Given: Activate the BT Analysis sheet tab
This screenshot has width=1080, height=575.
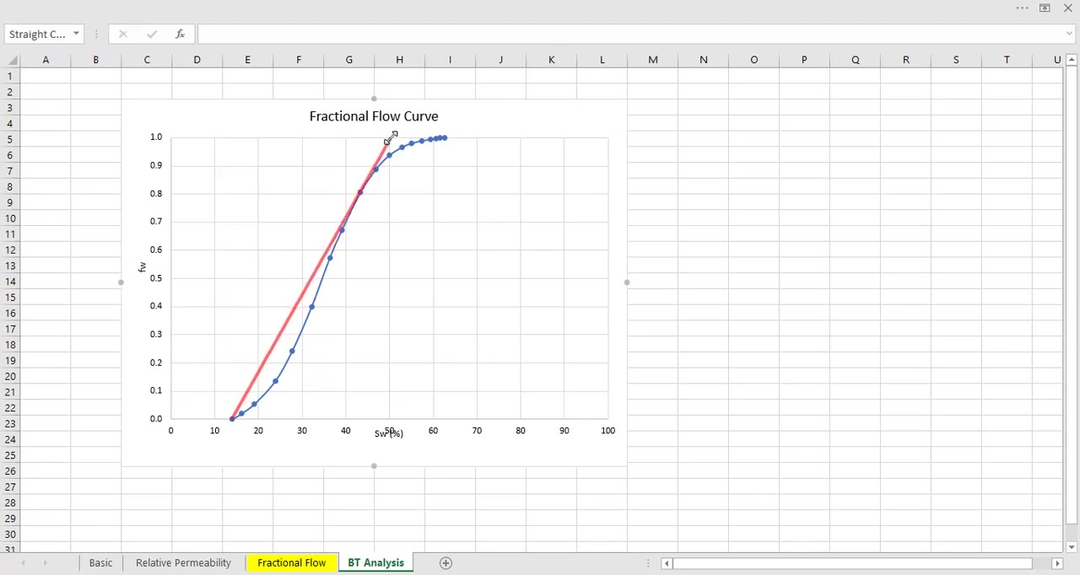Looking at the screenshot, I should tap(375, 562).
